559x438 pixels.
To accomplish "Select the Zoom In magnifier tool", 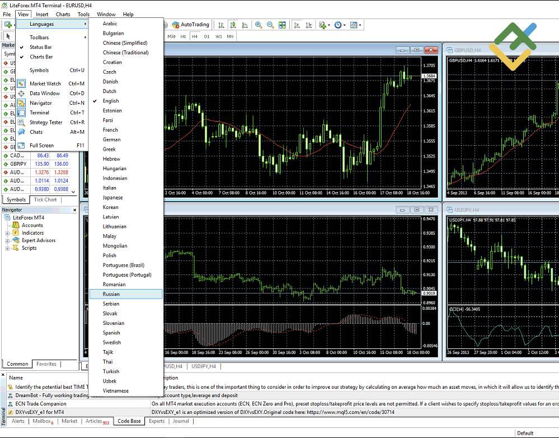I will coord(258,25).
